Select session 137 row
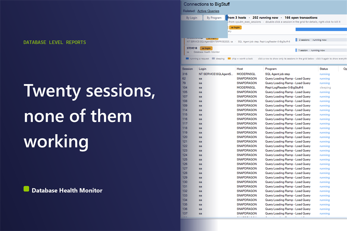The width and height of the screenshot is (347, 231). [264, 213]
